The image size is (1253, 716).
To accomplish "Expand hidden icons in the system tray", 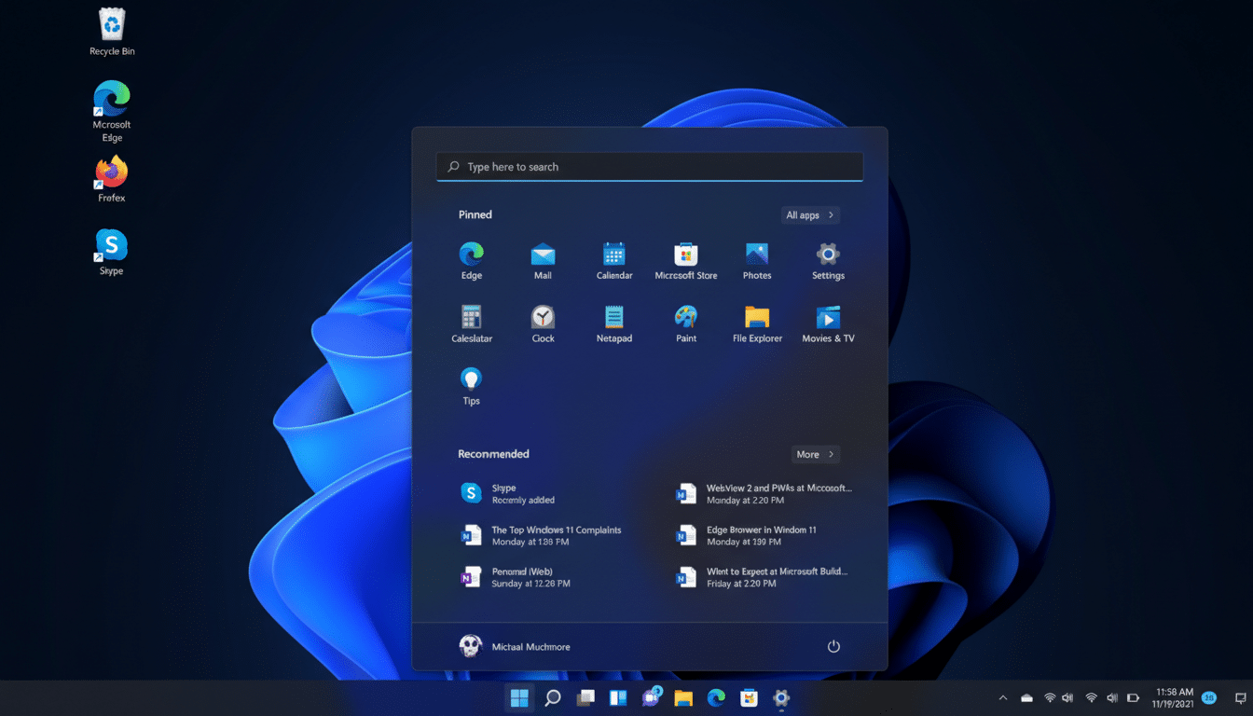I will point(1002,696).
